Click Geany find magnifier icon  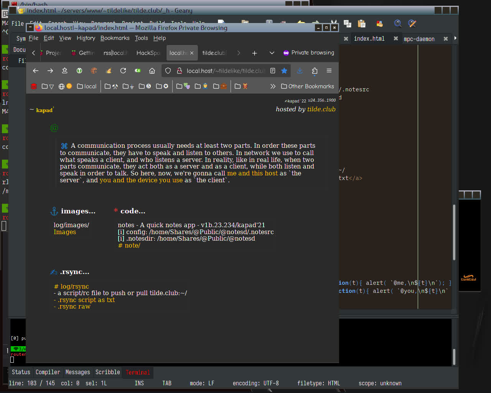pos(398,24)
